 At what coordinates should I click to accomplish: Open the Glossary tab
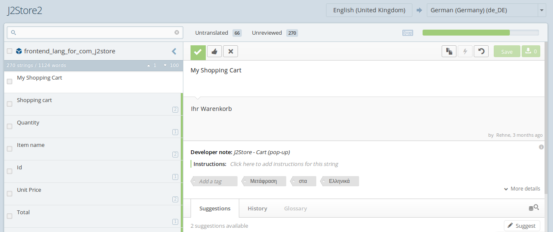pos(295,208)
